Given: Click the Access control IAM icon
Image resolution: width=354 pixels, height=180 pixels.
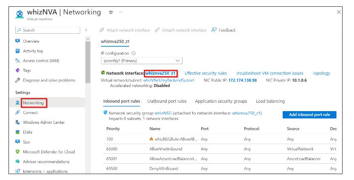Looking at the screenshot, I should [x=17, y=61].
